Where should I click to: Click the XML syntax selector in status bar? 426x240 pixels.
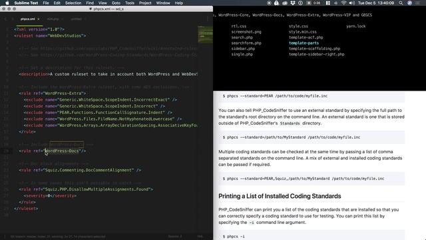[200, 237]
